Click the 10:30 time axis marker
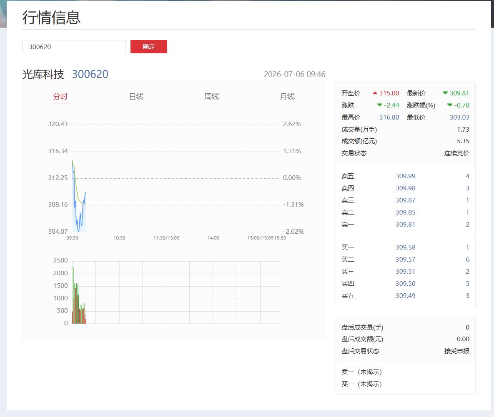Screen dimensions: 494x417 [119, 238]
